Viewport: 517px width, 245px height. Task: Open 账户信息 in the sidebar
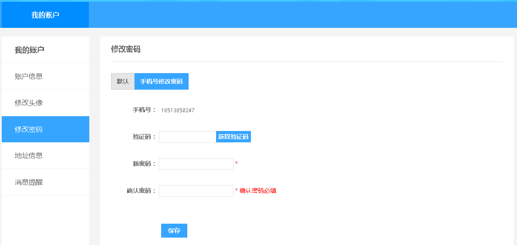pos(29,77)
